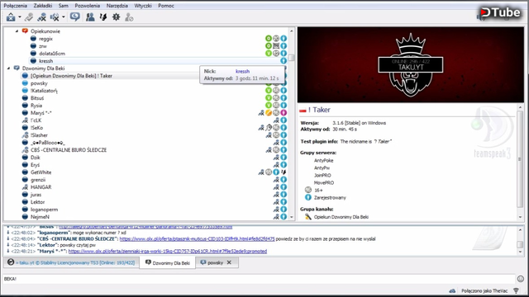Select user kressh in the channel tree
Viewport: 529px width, 297px height.
(x=46, y=61)
